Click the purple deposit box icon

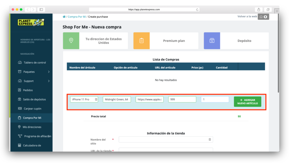212,41
